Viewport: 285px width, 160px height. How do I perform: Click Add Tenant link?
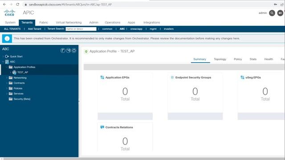pos(35,29)
